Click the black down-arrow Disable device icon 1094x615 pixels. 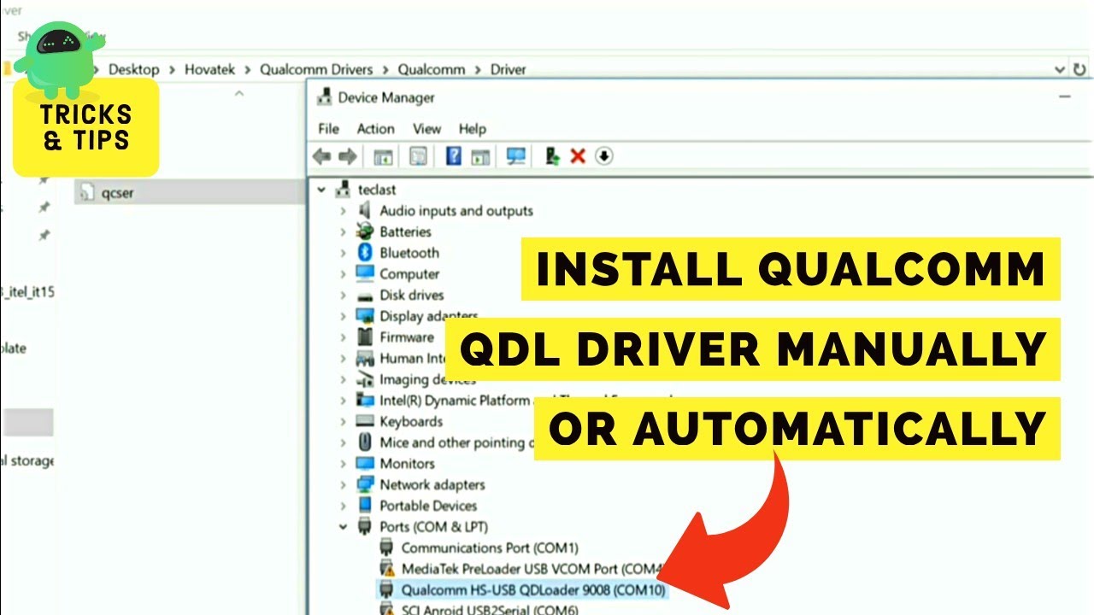604,155
